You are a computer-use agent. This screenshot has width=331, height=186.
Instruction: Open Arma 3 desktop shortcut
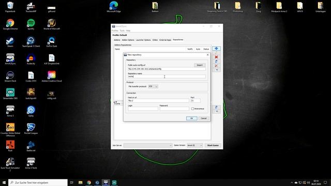click(x=10, y=111)
